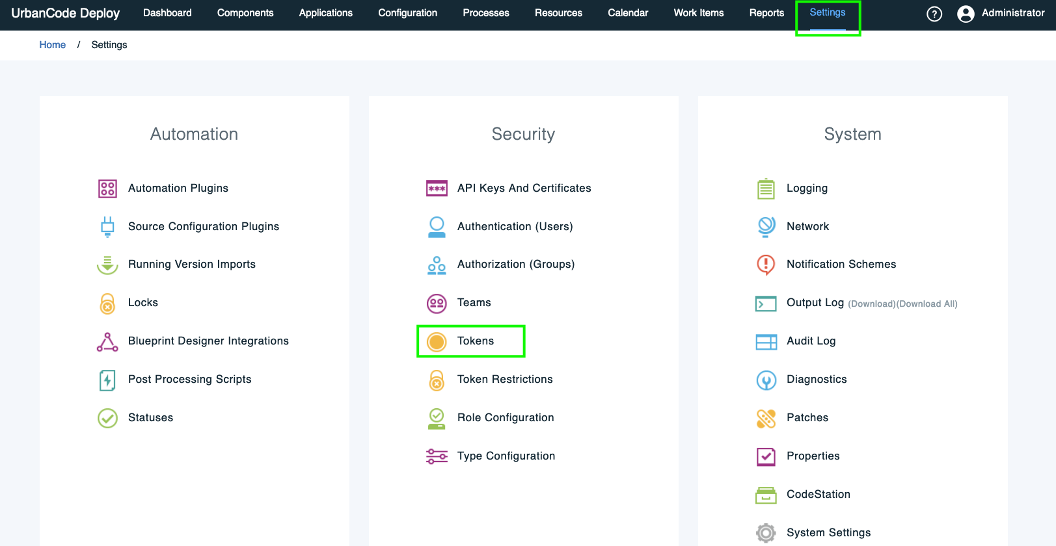Screen dimensions: 1056x546
Task: Click the Teams icon
Action: pos(437,303)
